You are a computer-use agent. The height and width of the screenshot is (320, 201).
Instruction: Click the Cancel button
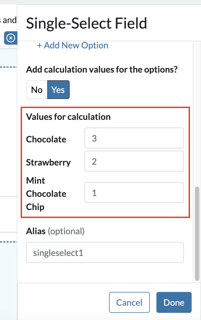129,302
